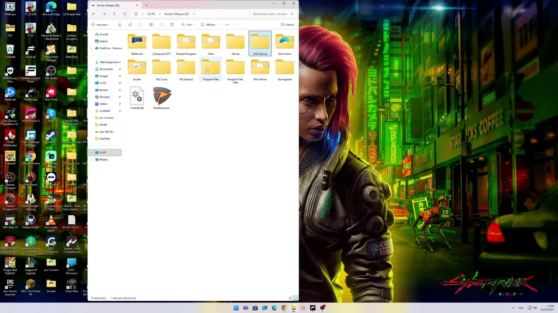558x313 pixels.
Task: Go back with the left arrow button
Action: [x=93, y=14]
